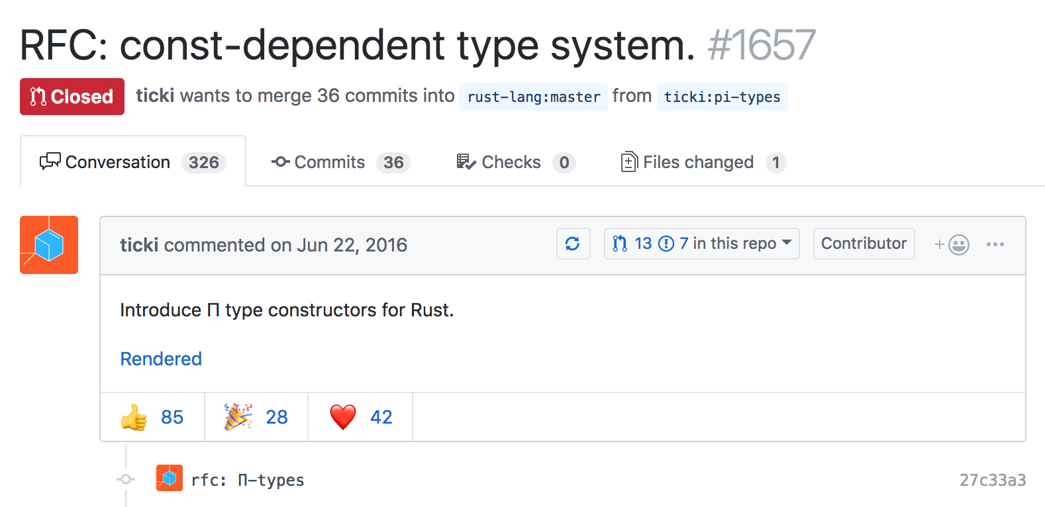The image size is (1045, 507).
Task: Open the three-dot comment options menu
Action: click(995, 244)
